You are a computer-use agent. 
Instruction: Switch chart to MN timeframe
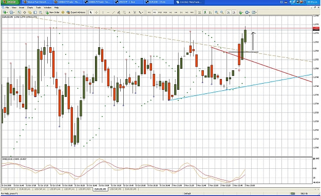(192, 12)
